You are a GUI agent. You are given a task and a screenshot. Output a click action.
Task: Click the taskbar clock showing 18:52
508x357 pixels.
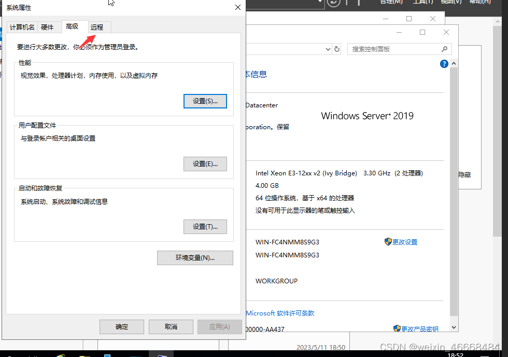455,355
